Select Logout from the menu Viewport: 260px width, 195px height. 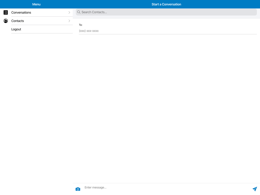(x=36, y=29)
